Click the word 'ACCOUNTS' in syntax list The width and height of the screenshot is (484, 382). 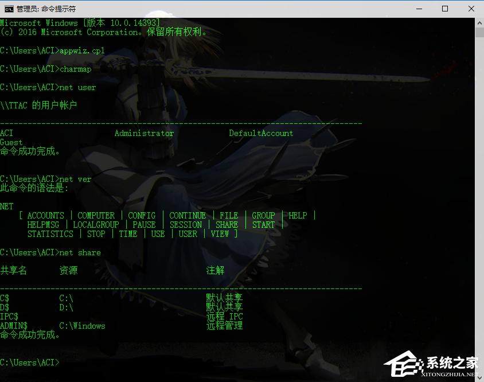[46, 216]
